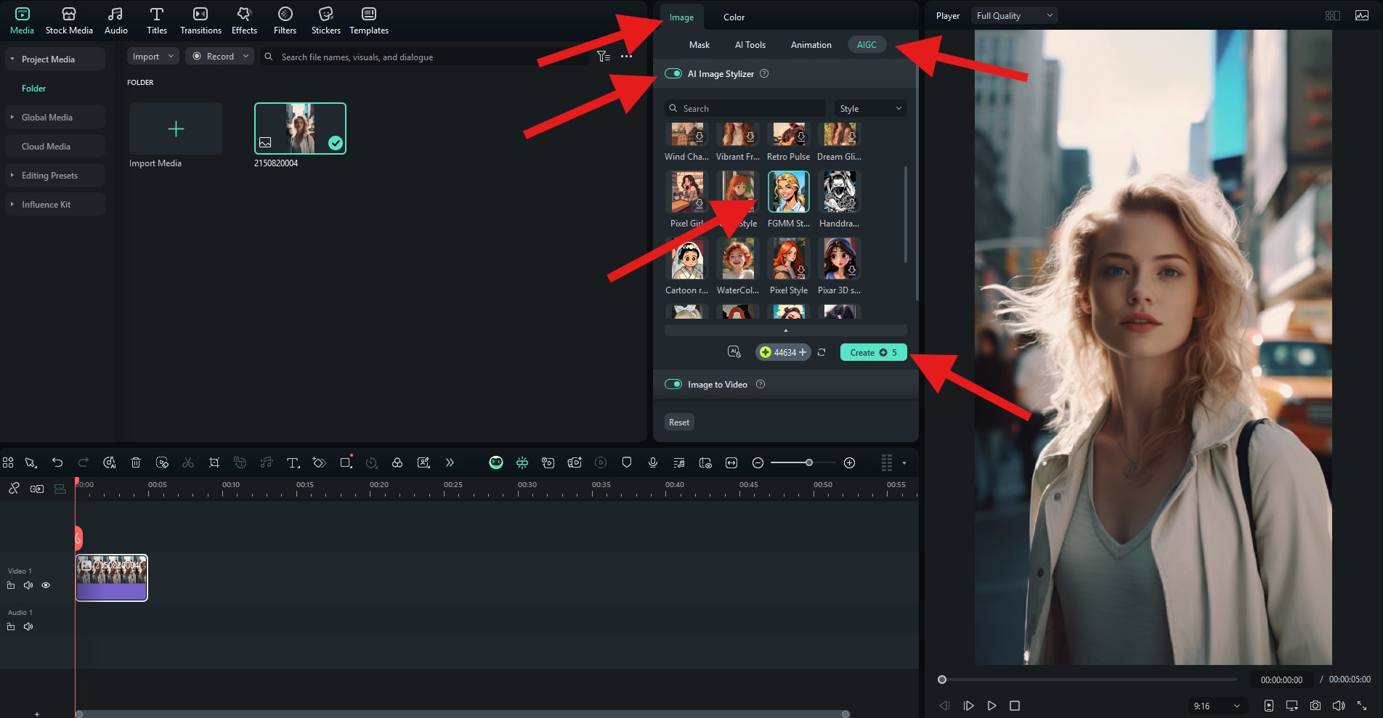
Task: Switch to the Color tab
Action: 734,17
